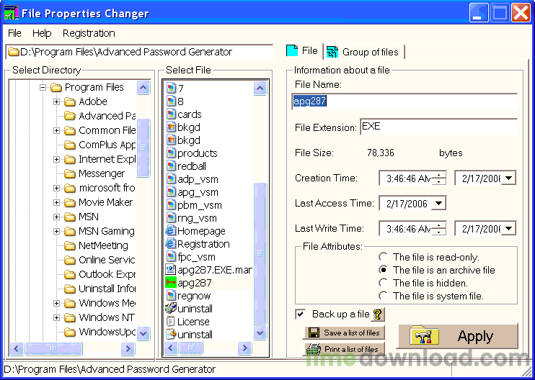The image size is (535, 380).
Task: Click the directory tree horizontal scrollbar thumb
Action: pos(53,348)
